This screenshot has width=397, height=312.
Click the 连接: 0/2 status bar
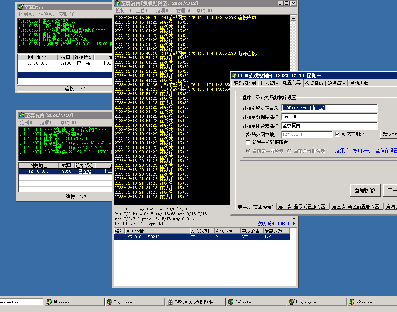[x=65, y=88]
